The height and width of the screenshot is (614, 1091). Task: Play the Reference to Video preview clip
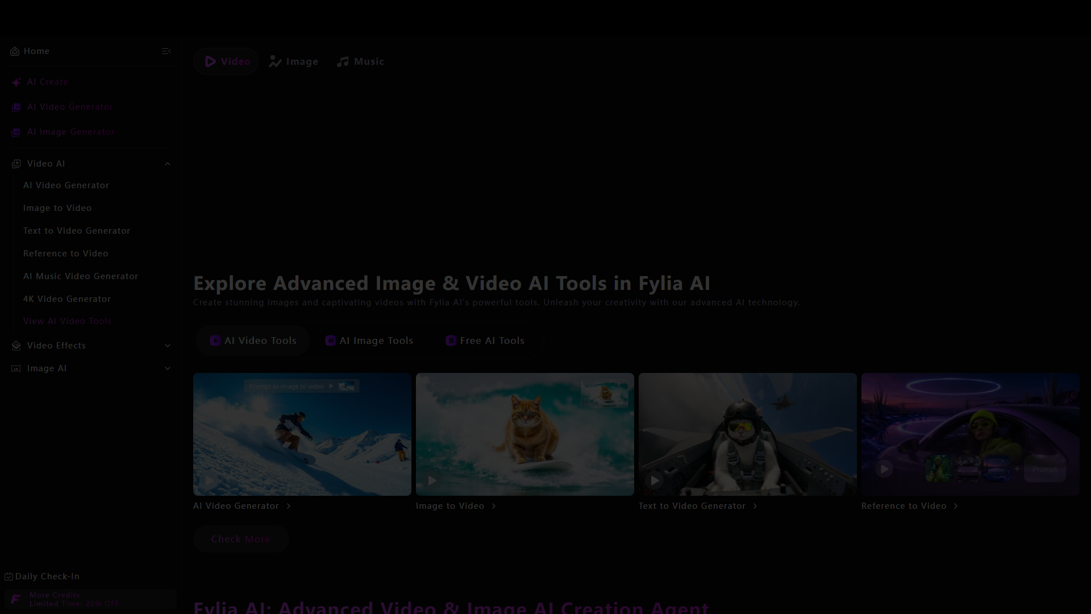click(x=884, y=470)
